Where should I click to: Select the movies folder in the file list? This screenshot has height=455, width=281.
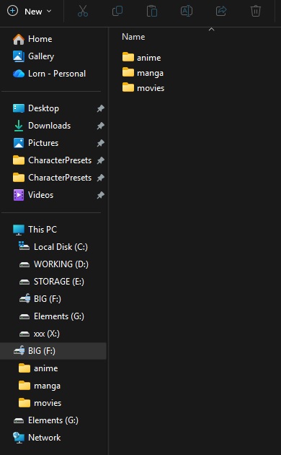tap(143, 87)
